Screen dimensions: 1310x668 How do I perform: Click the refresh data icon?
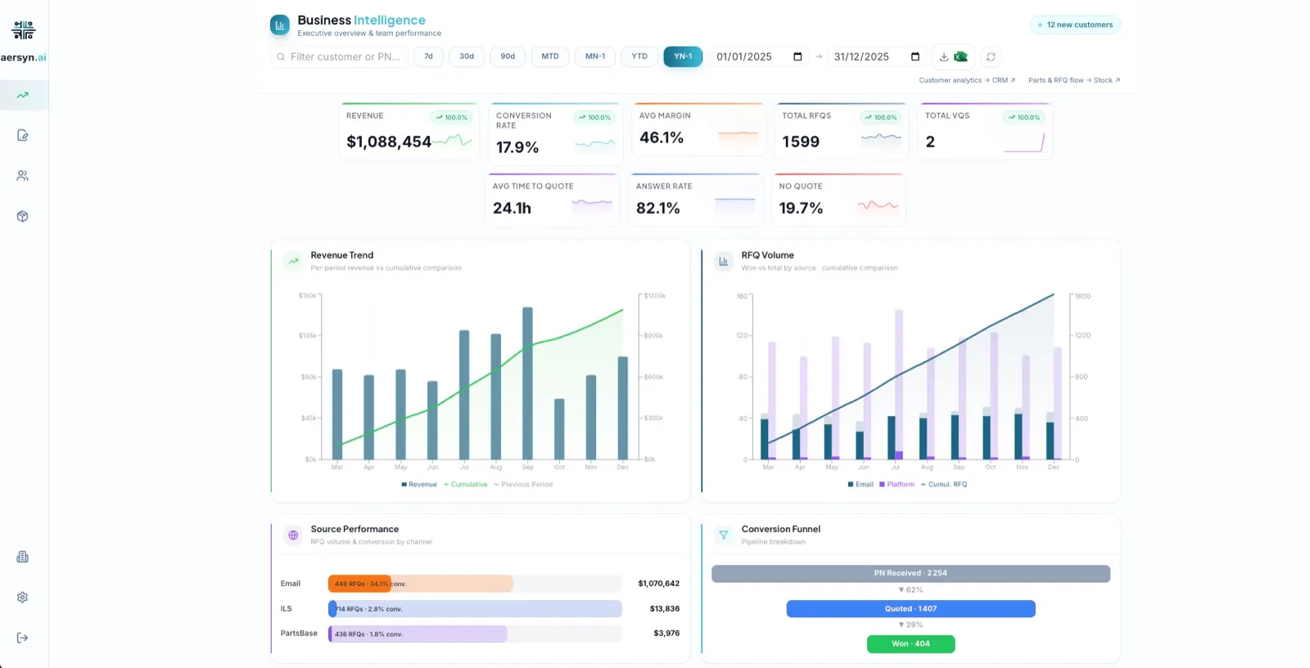click(991, 56)
